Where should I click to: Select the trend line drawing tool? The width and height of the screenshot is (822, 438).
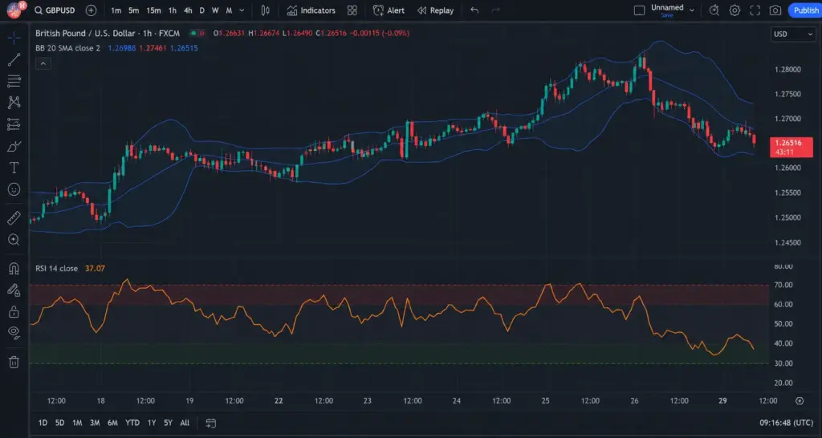click(x=14, y=59)
